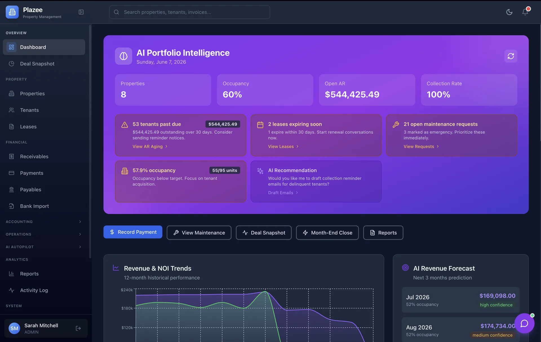Click the Revenue & NOI Trends heading
Screen dimensions: 541x342
(x=158, y=268)
